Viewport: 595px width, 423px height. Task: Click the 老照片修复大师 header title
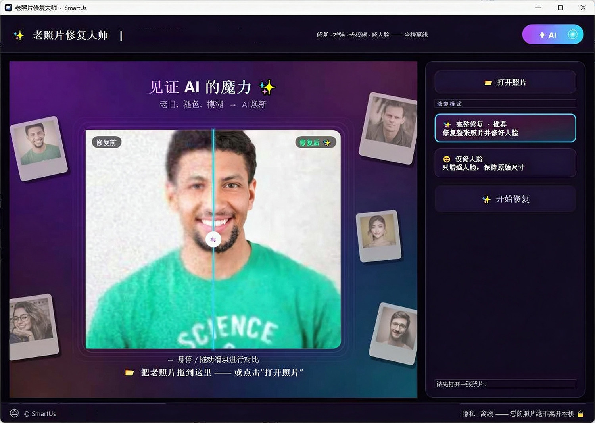click(x=70, y=35)
